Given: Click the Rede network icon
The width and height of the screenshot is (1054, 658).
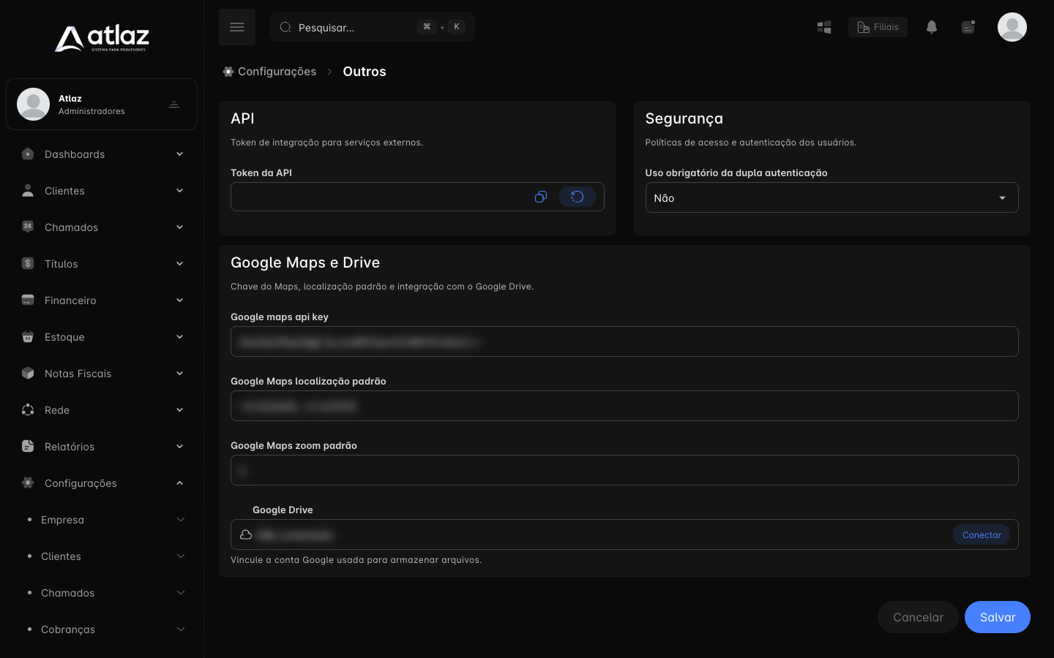Looking at the screenshot, I should pyautogui.click(x=28, y=409).
